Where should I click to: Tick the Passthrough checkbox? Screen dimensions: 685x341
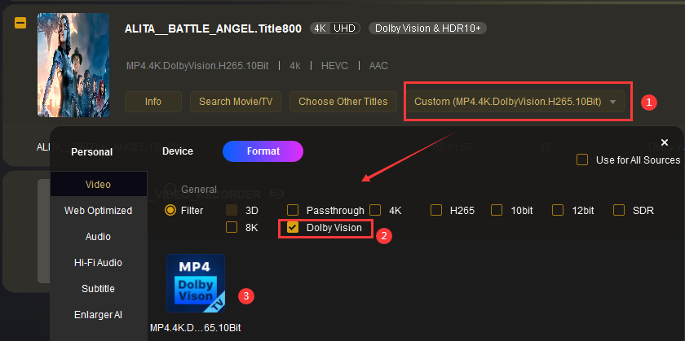point(293,210)
